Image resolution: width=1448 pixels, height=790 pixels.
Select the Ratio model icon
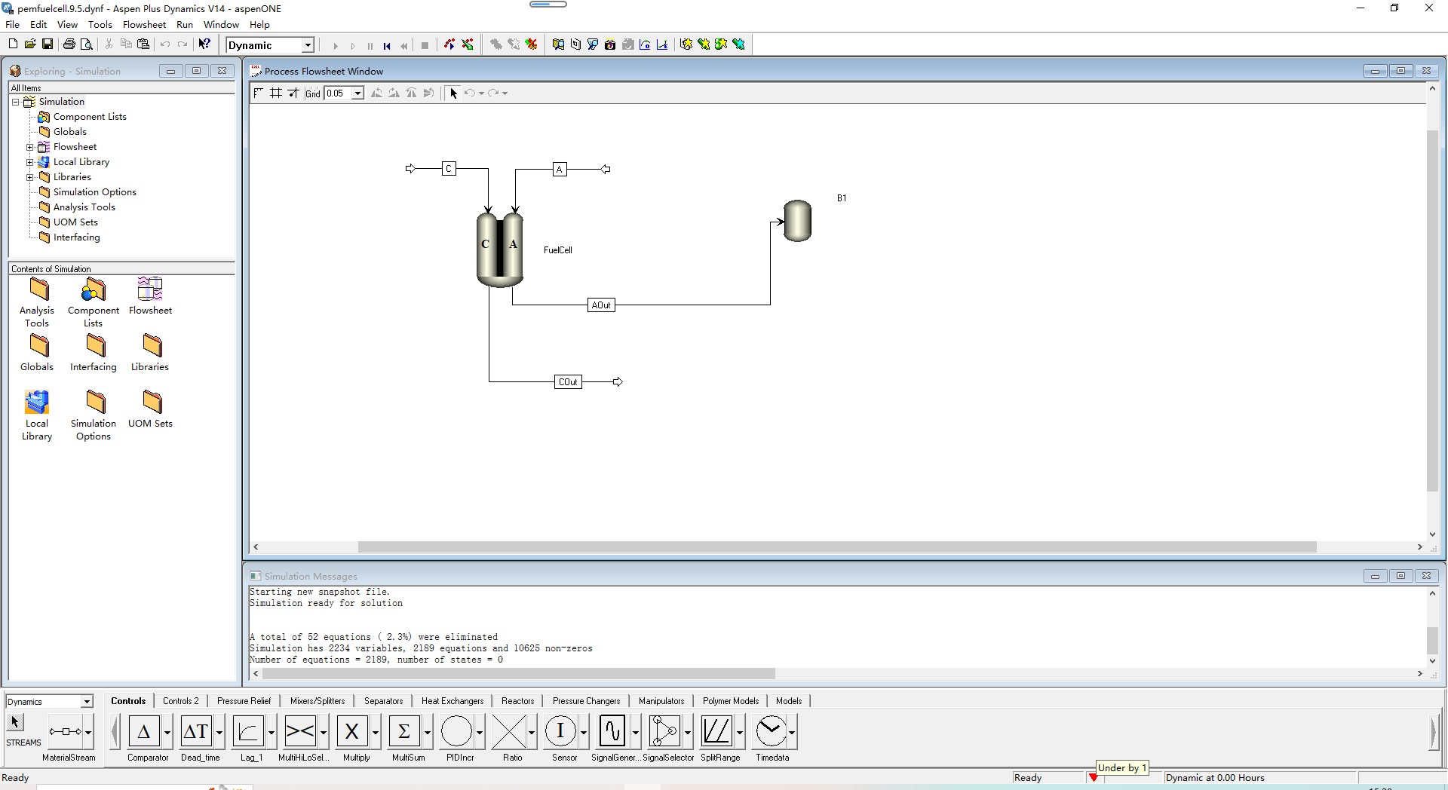click(x=509, y=731)
